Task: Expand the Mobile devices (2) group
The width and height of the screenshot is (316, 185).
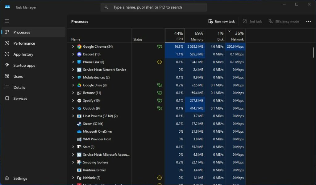Action: coord(73,78)
